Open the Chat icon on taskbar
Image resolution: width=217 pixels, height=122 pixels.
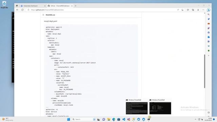(x=104, y=119)
